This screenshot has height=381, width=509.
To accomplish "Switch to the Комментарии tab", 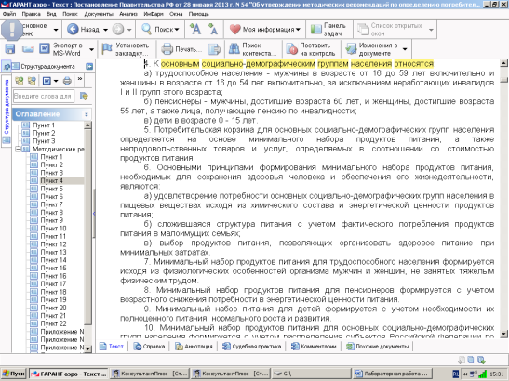I will click(314, 347).
